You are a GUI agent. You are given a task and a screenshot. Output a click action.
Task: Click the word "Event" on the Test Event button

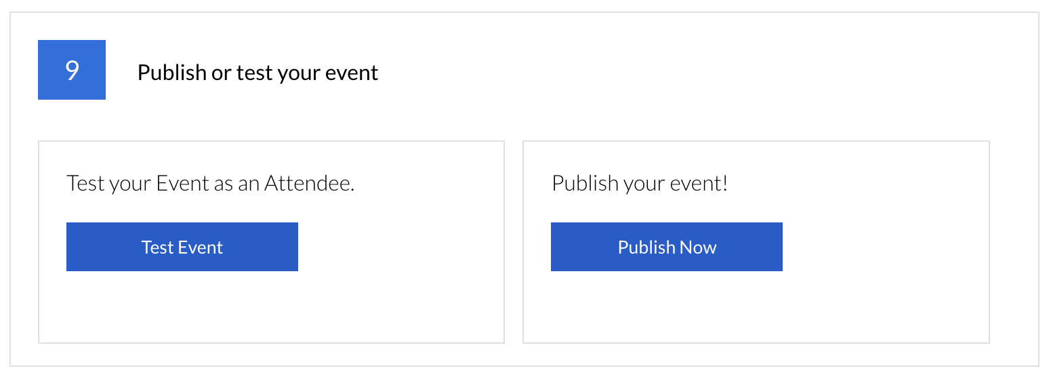[201, 247]
